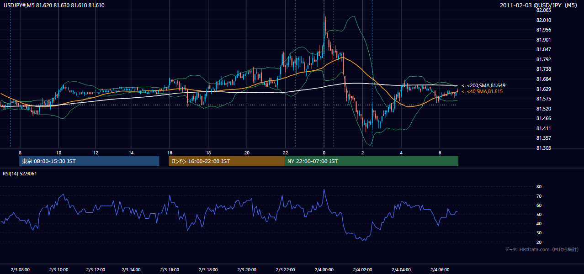Click price axis value 81.357

[543, 138]
